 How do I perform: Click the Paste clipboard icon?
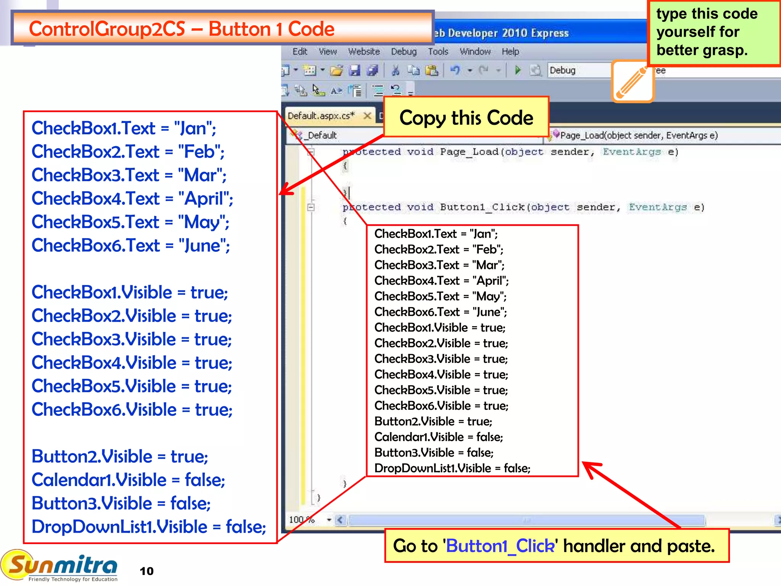coord(432,71)
